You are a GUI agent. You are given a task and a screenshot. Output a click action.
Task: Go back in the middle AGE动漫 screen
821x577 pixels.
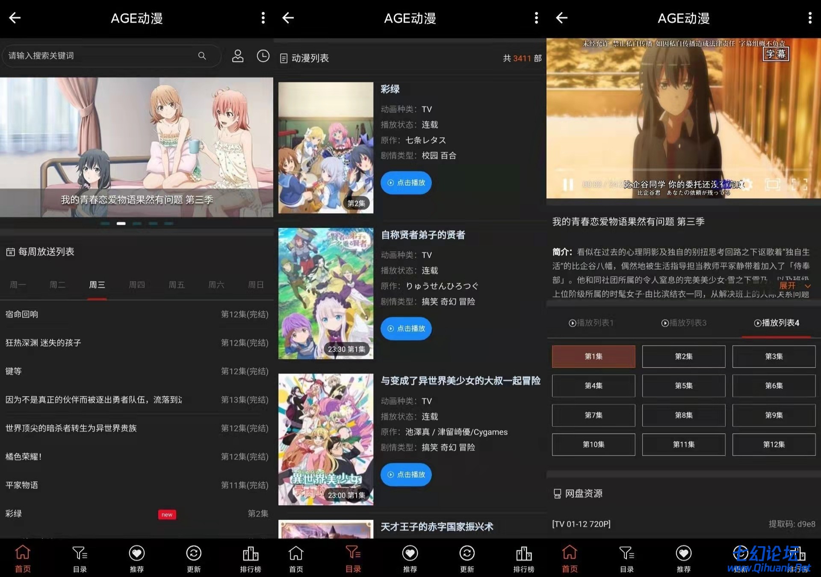click(288, 18)
